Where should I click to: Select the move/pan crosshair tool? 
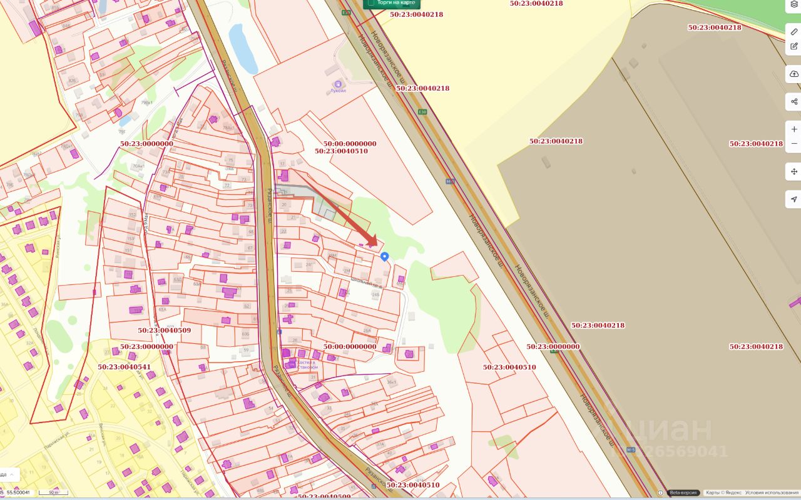coord(794,171)
